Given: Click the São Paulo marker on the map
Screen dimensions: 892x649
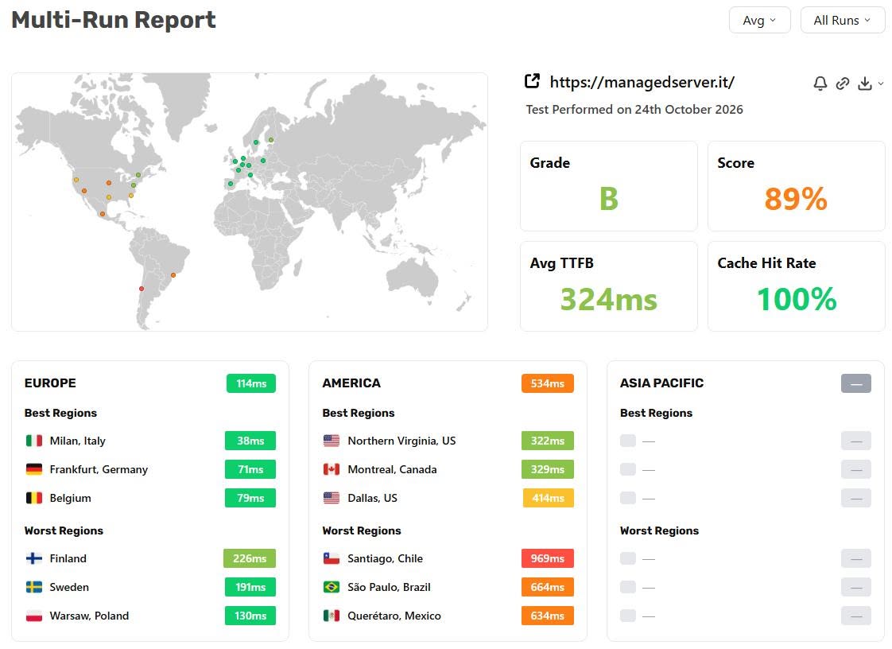Looking at the screenshot, I should click(x=173, y=275).
